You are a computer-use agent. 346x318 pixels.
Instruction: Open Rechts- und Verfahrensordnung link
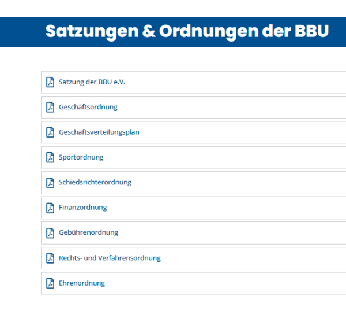tap(110, 258)
